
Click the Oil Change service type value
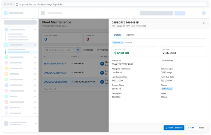[167, 72]
